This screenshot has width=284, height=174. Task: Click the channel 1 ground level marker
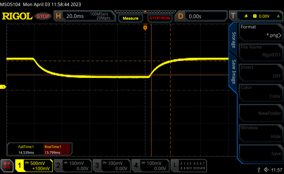pyautogui.click(x=3, y=87)
